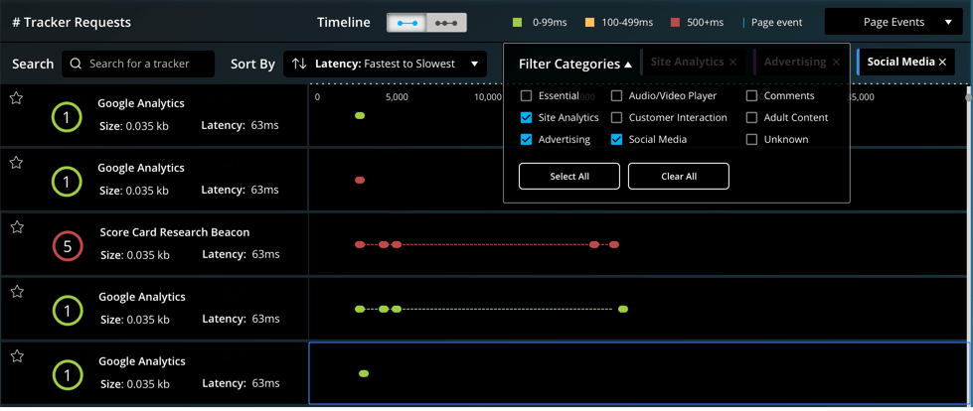The width and height of the screenshot is (973, 411).
Task: Uncheck the Social Media category checkbox
Action: point(616,140)
